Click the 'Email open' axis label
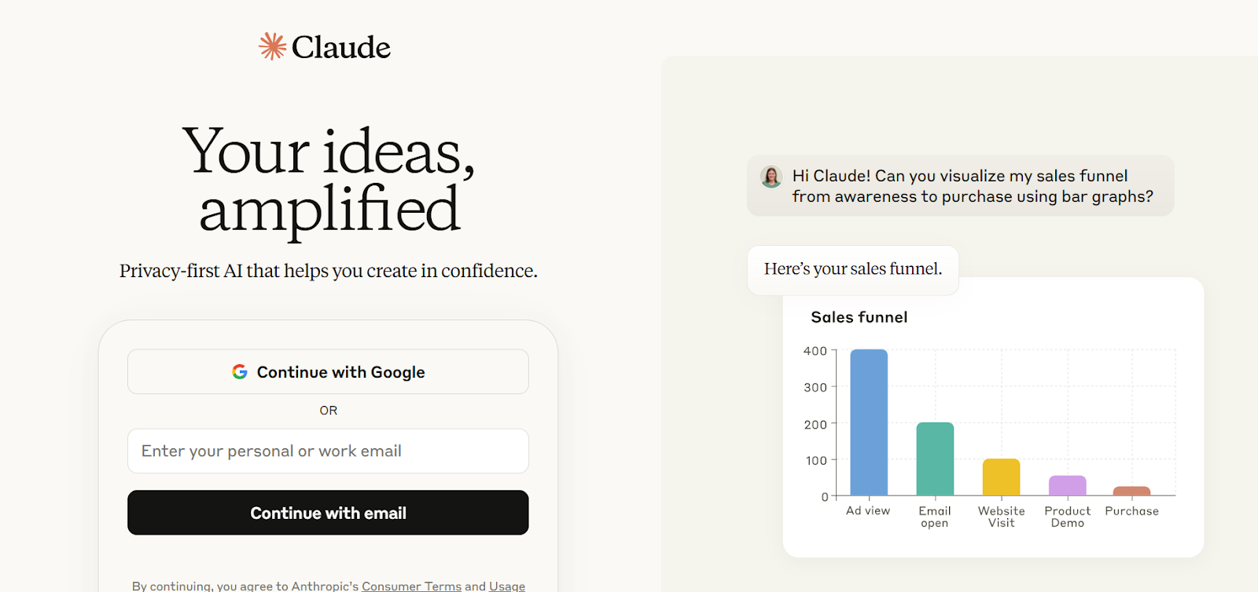The height and width of the screenshot is (592, 1258). click(935, 517)
